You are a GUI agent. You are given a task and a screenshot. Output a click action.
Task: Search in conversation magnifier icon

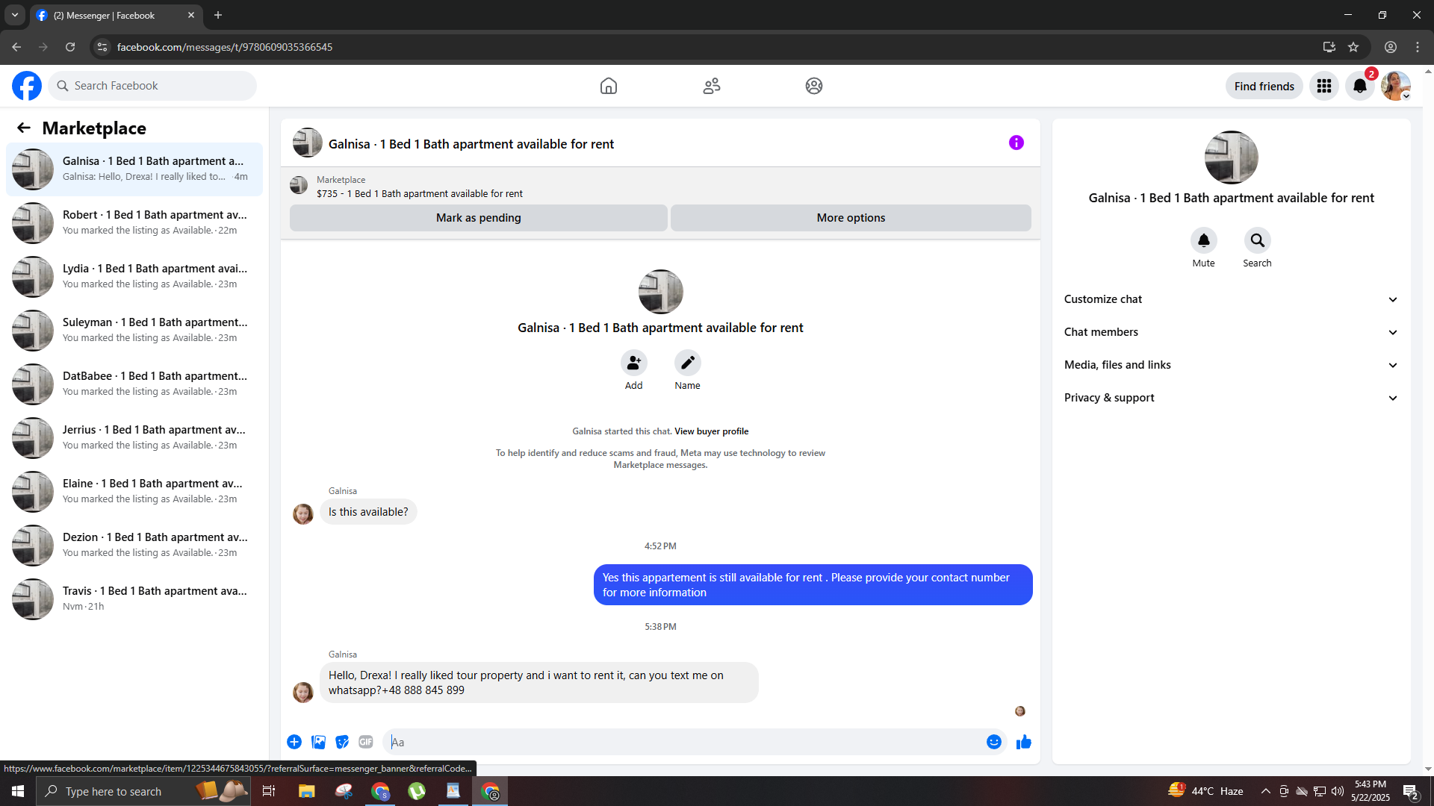tap(1258, 240)
